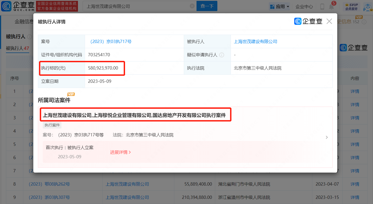Select court name 北京市第三中级人民法院 in table
The image size is (373, 204).
258,68
